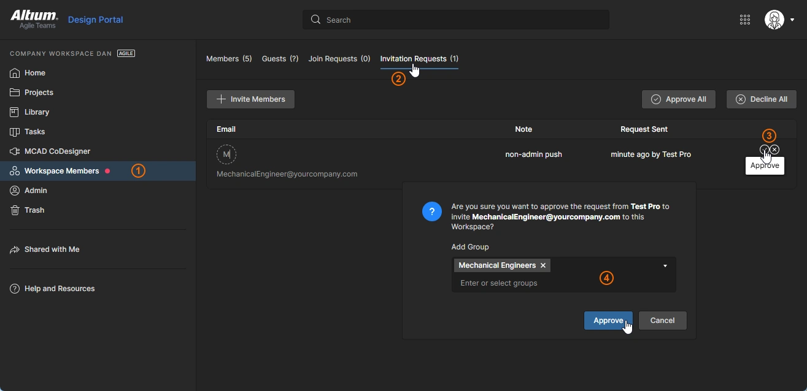This screenshot has height=391, width=807.
Task: Expand the Add Group dropdown arrow
Action: click(665, 266)
